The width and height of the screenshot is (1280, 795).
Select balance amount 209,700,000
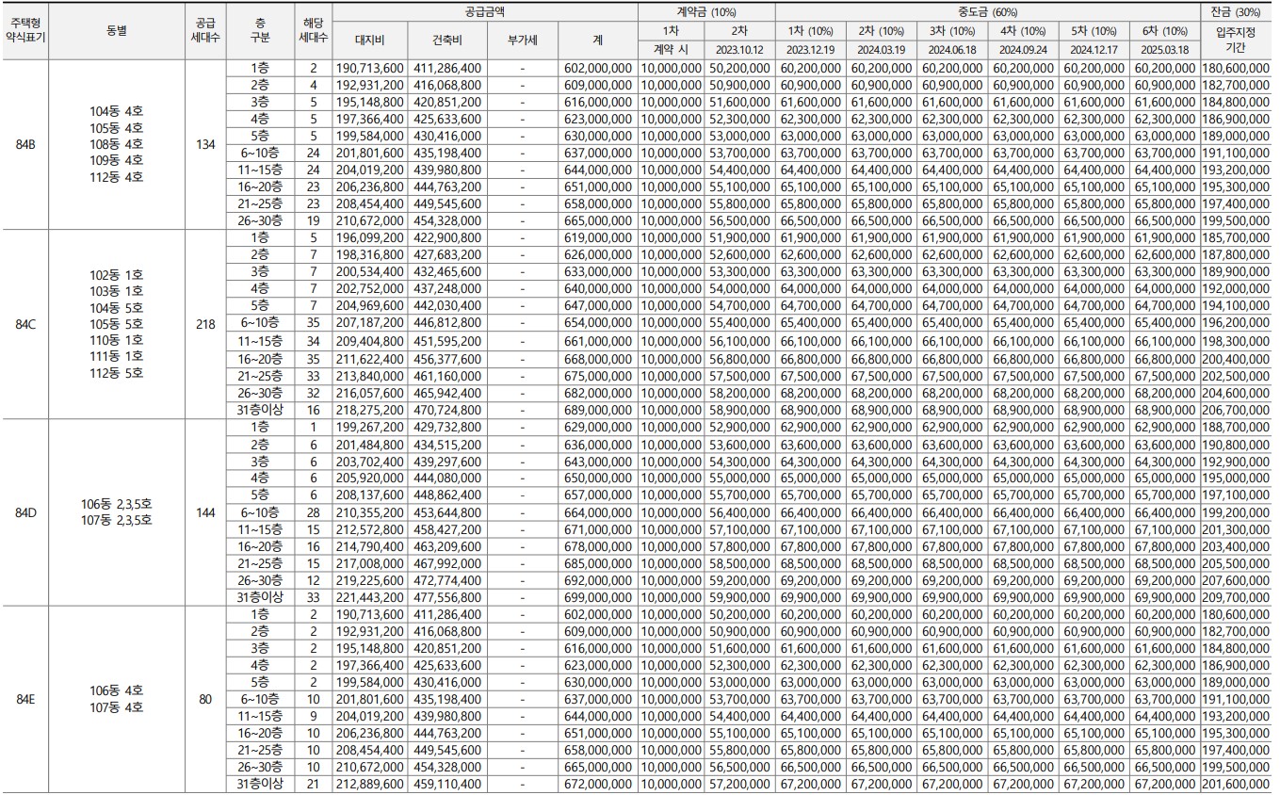coord(1236,597)
